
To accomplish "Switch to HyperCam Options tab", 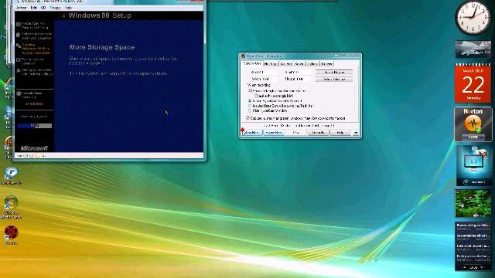I will 312,63.
